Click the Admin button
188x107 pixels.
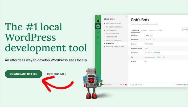point(185,29)
